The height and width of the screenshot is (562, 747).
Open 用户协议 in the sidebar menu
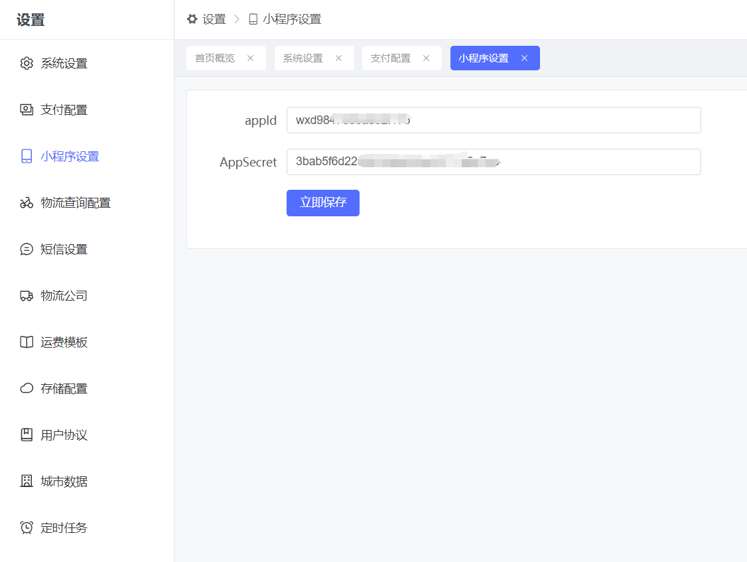click(x=87, y=435)
